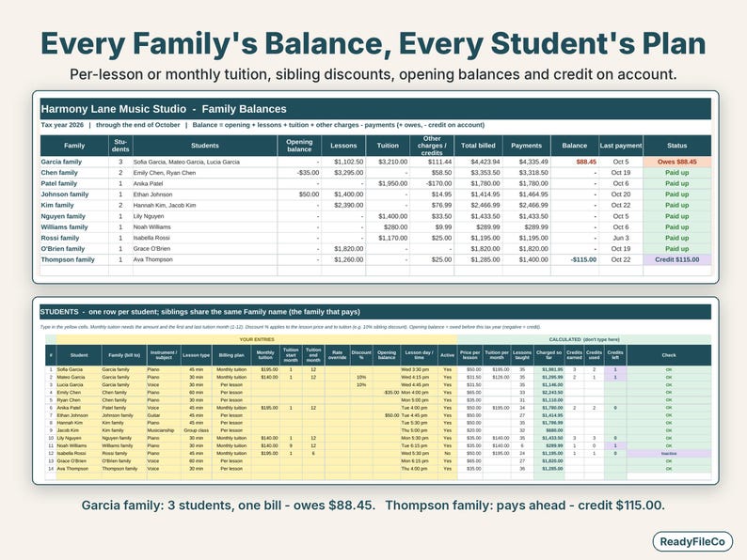Screen dimensions: 747x560
Task: Select the "Inactive" check cell in Isabella Rossi row
Action: coord(669,454)
